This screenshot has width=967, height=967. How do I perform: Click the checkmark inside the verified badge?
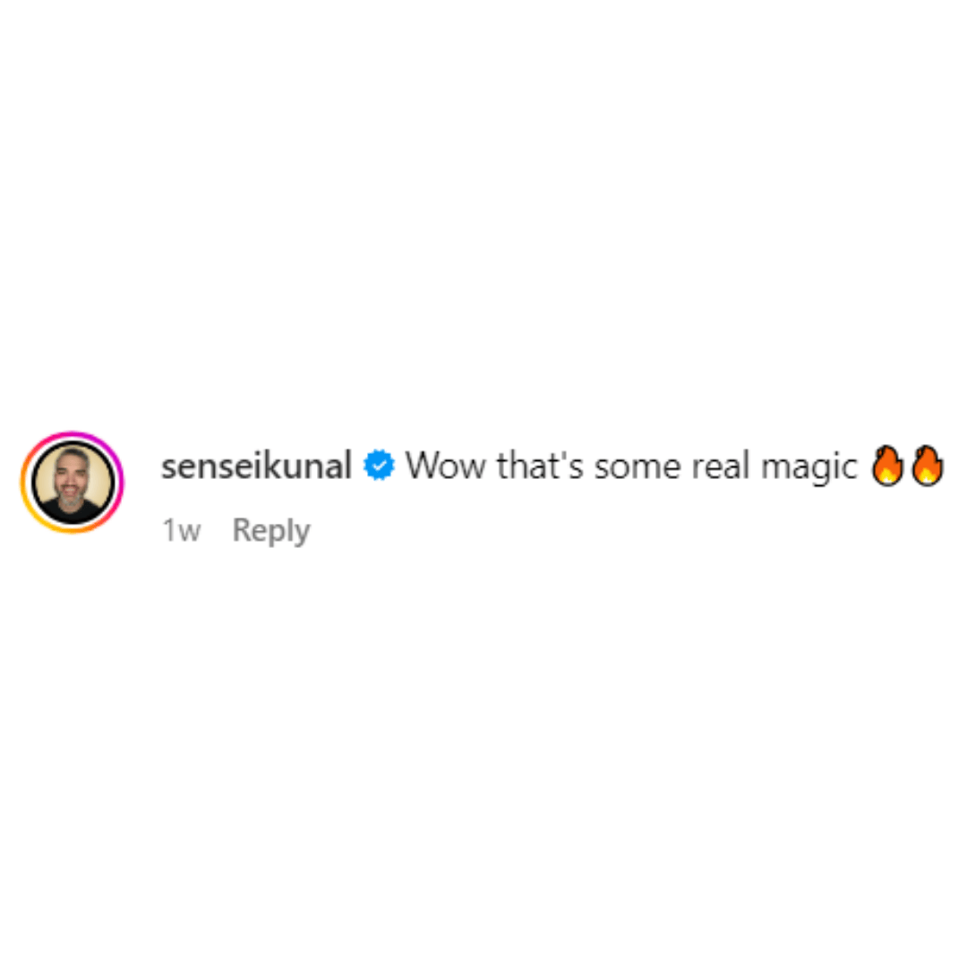(x=380, y=466)
